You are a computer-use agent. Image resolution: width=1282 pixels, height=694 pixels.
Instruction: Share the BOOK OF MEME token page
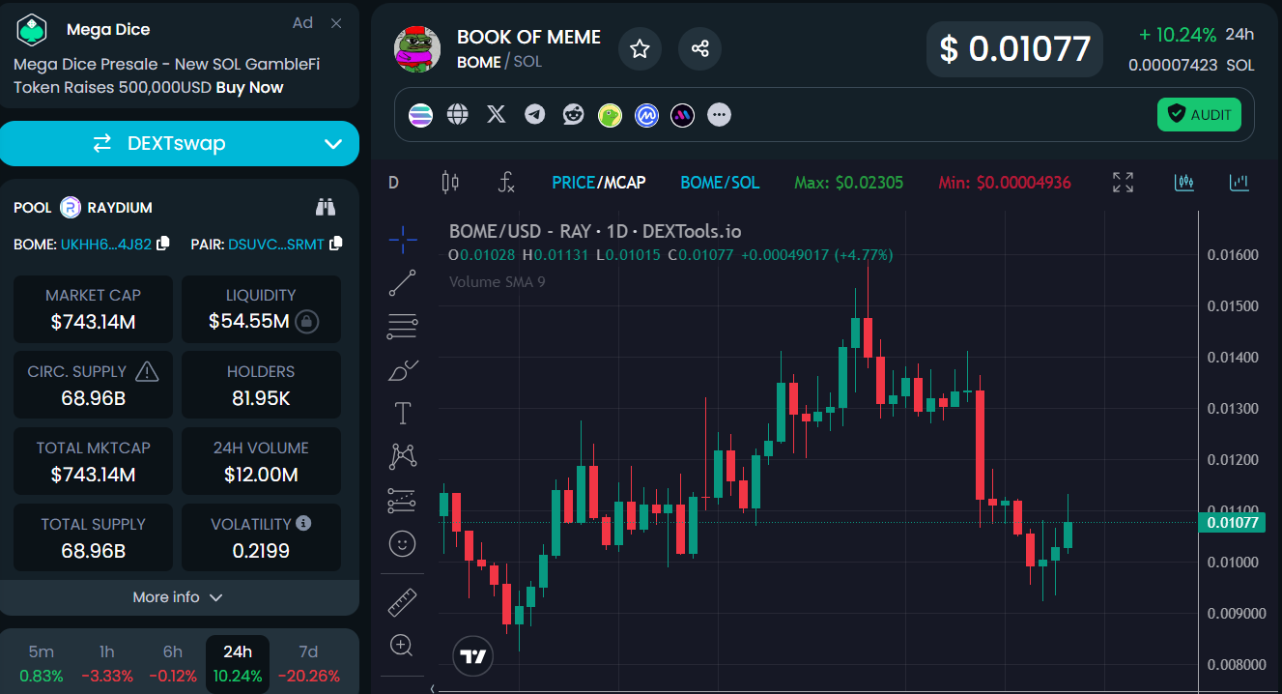point(700,49)
